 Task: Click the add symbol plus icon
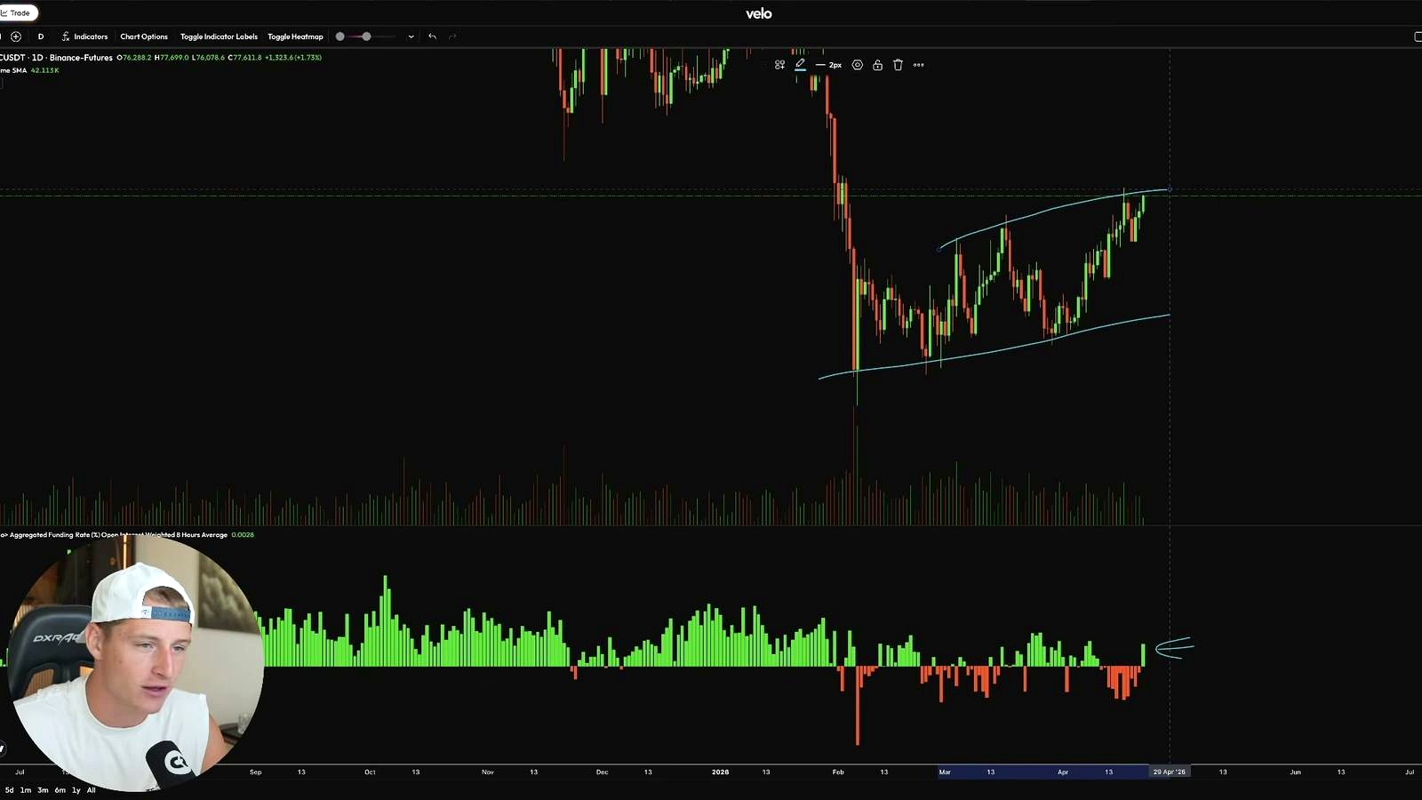point(16,36)
